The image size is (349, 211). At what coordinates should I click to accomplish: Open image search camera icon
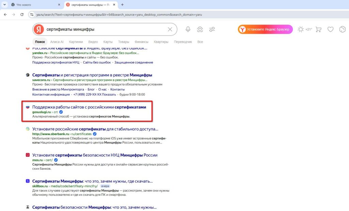coord(200,29)
